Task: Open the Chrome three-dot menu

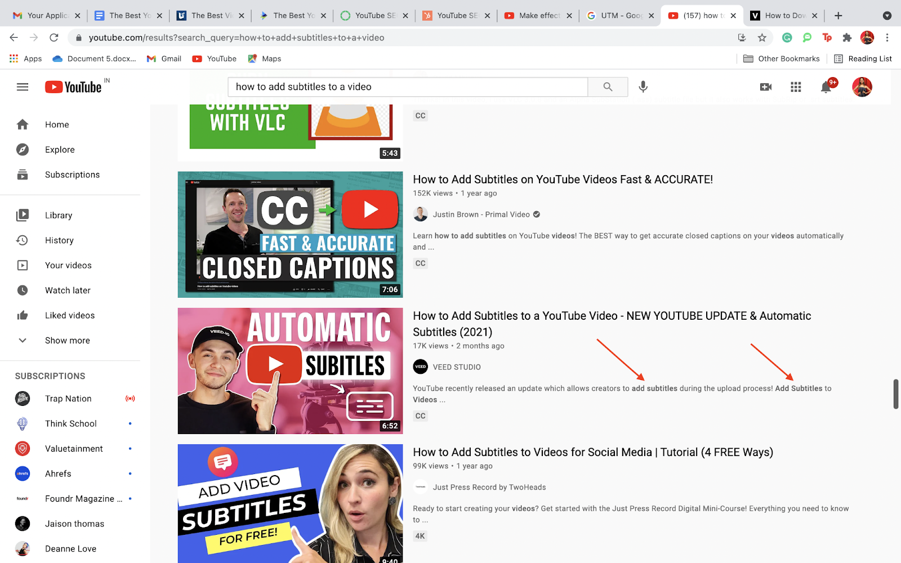Action: (887, 38)
